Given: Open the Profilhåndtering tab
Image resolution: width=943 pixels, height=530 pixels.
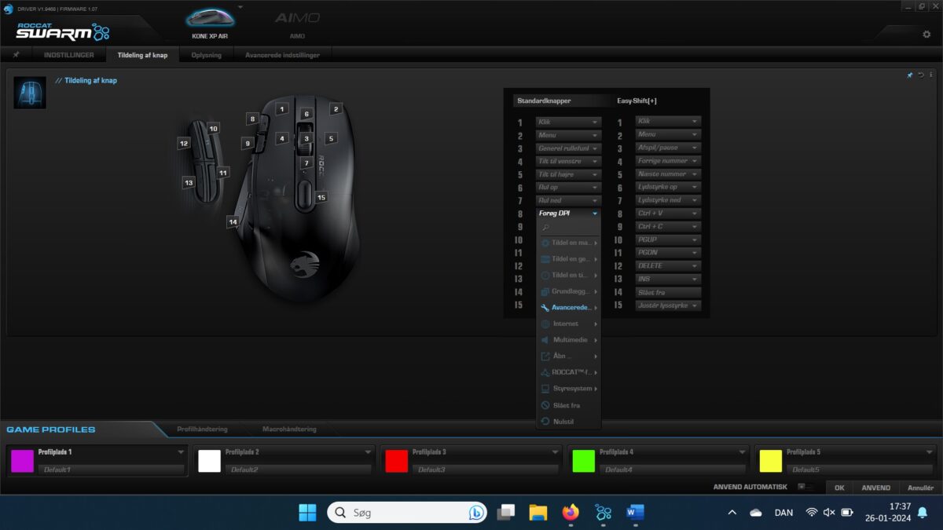Looking at the screenshot, I should 203,429.
